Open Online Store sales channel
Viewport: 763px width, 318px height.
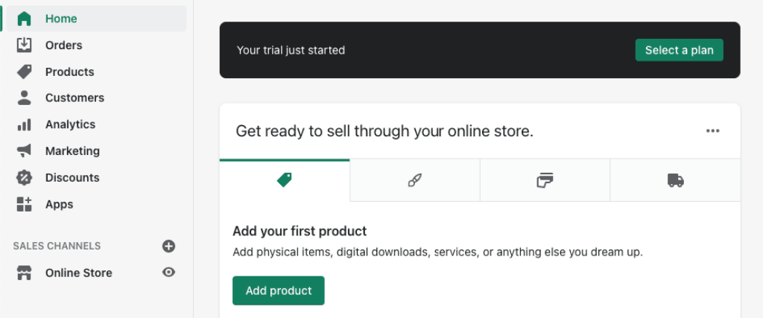[79, 273]
